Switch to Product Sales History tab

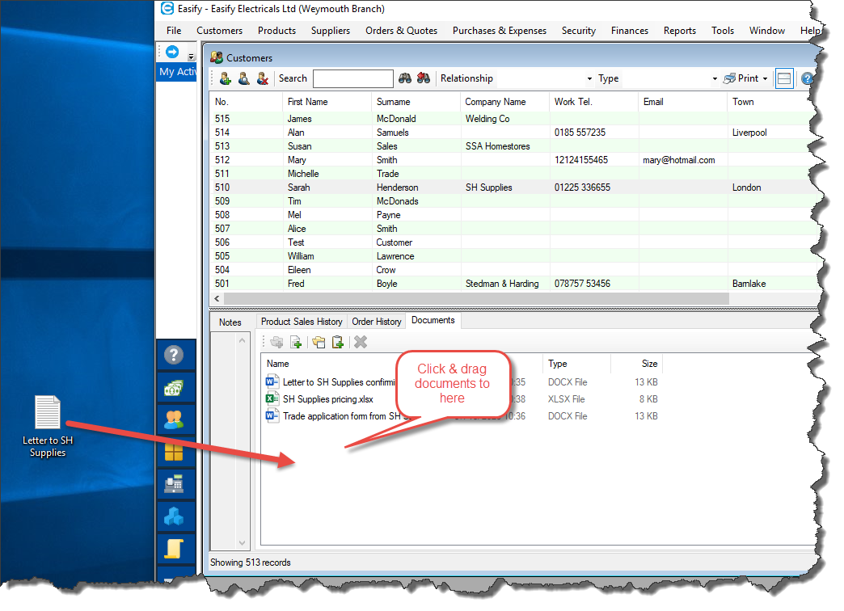(302, 322)
